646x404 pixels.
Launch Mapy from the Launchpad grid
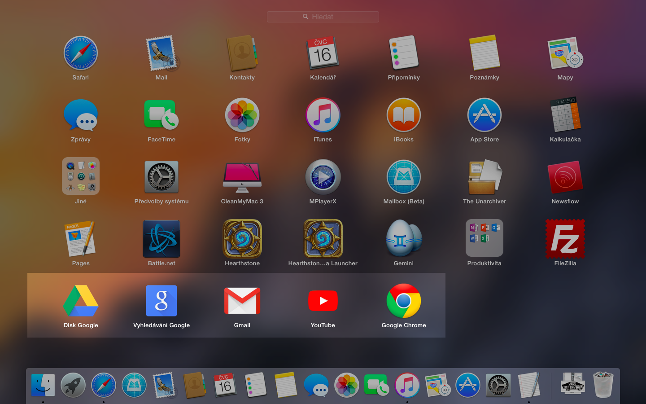click(565, 53)
